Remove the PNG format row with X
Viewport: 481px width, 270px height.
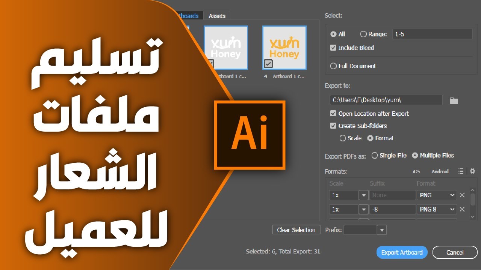coord(462,195)
